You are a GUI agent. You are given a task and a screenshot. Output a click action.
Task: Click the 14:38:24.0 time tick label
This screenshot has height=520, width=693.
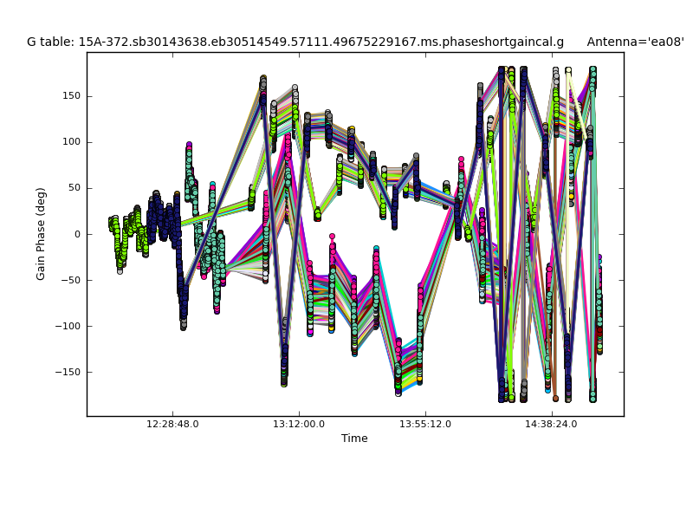(x=553, y=425)
